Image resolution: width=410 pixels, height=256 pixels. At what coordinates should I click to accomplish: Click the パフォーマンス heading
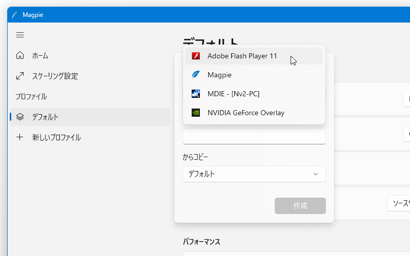(201, 242)
